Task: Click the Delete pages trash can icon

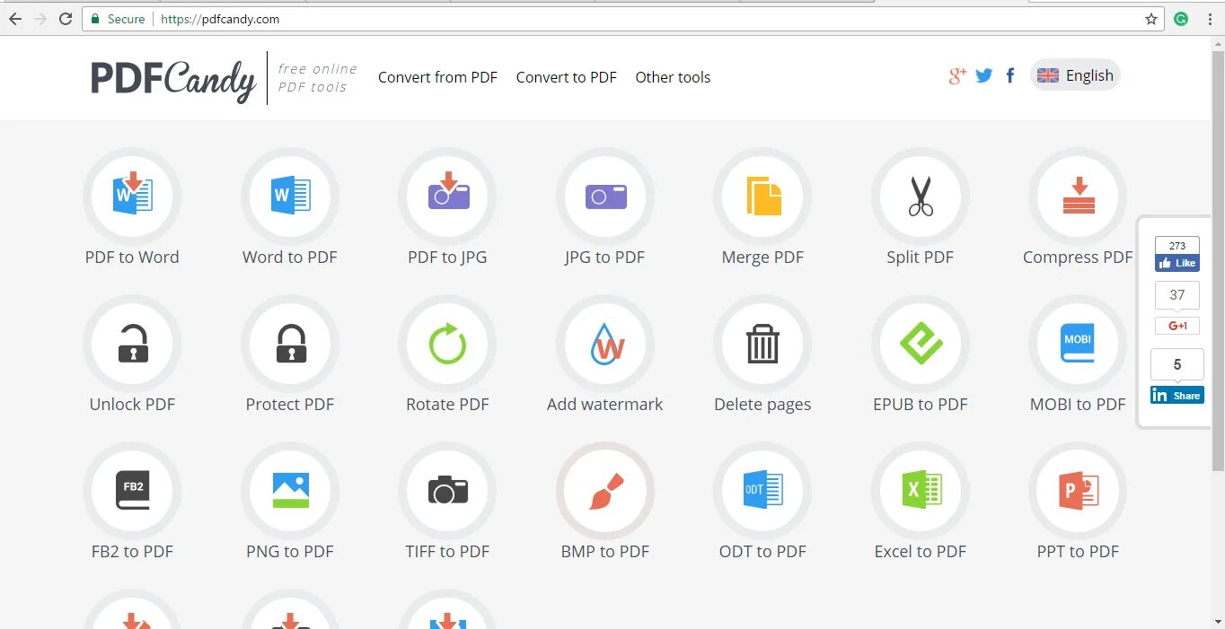Action: click(762, 344)
